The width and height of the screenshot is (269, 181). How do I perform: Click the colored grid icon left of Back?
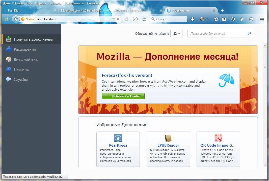[6, 19]
